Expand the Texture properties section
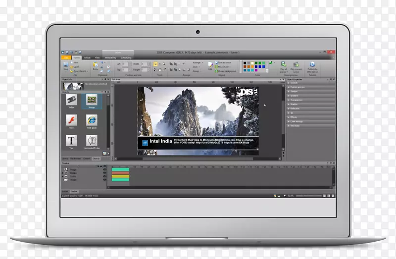 pyautogui.click(x=311, y=92)
